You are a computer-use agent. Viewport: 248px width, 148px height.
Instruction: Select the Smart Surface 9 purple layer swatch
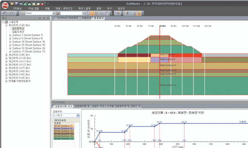[x=64, y=128]
